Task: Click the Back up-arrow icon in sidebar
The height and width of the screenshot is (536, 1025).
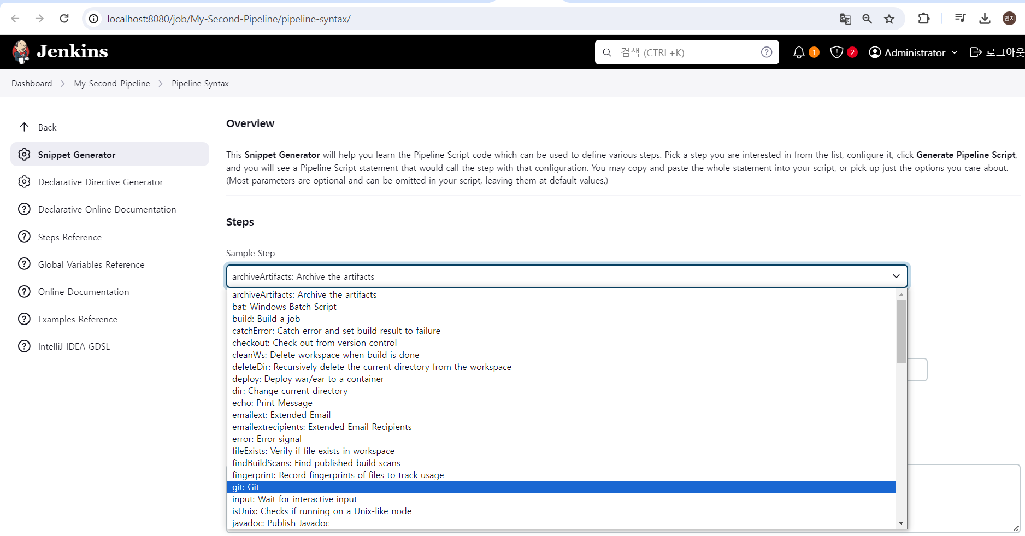Action: tap(24, 127)
